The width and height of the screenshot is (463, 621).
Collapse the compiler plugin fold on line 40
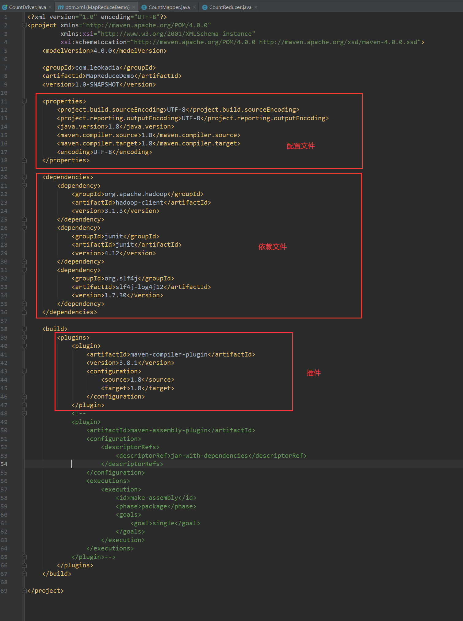(24, 346)
